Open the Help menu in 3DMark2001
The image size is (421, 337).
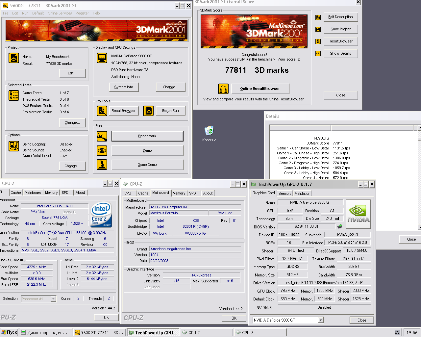96,13
